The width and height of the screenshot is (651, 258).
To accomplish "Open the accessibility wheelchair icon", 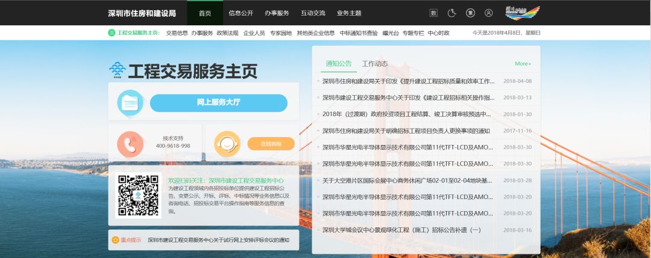I will point(451,13).
